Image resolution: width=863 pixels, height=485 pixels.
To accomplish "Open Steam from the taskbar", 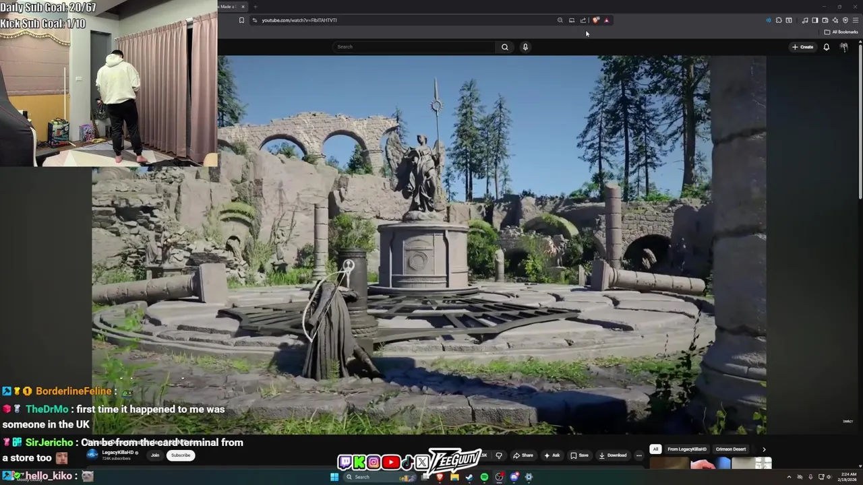I will (x=469, y=477).
